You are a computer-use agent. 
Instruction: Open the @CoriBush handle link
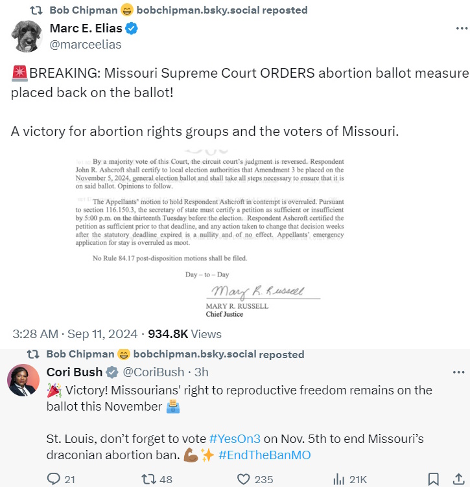coord(154,372)
